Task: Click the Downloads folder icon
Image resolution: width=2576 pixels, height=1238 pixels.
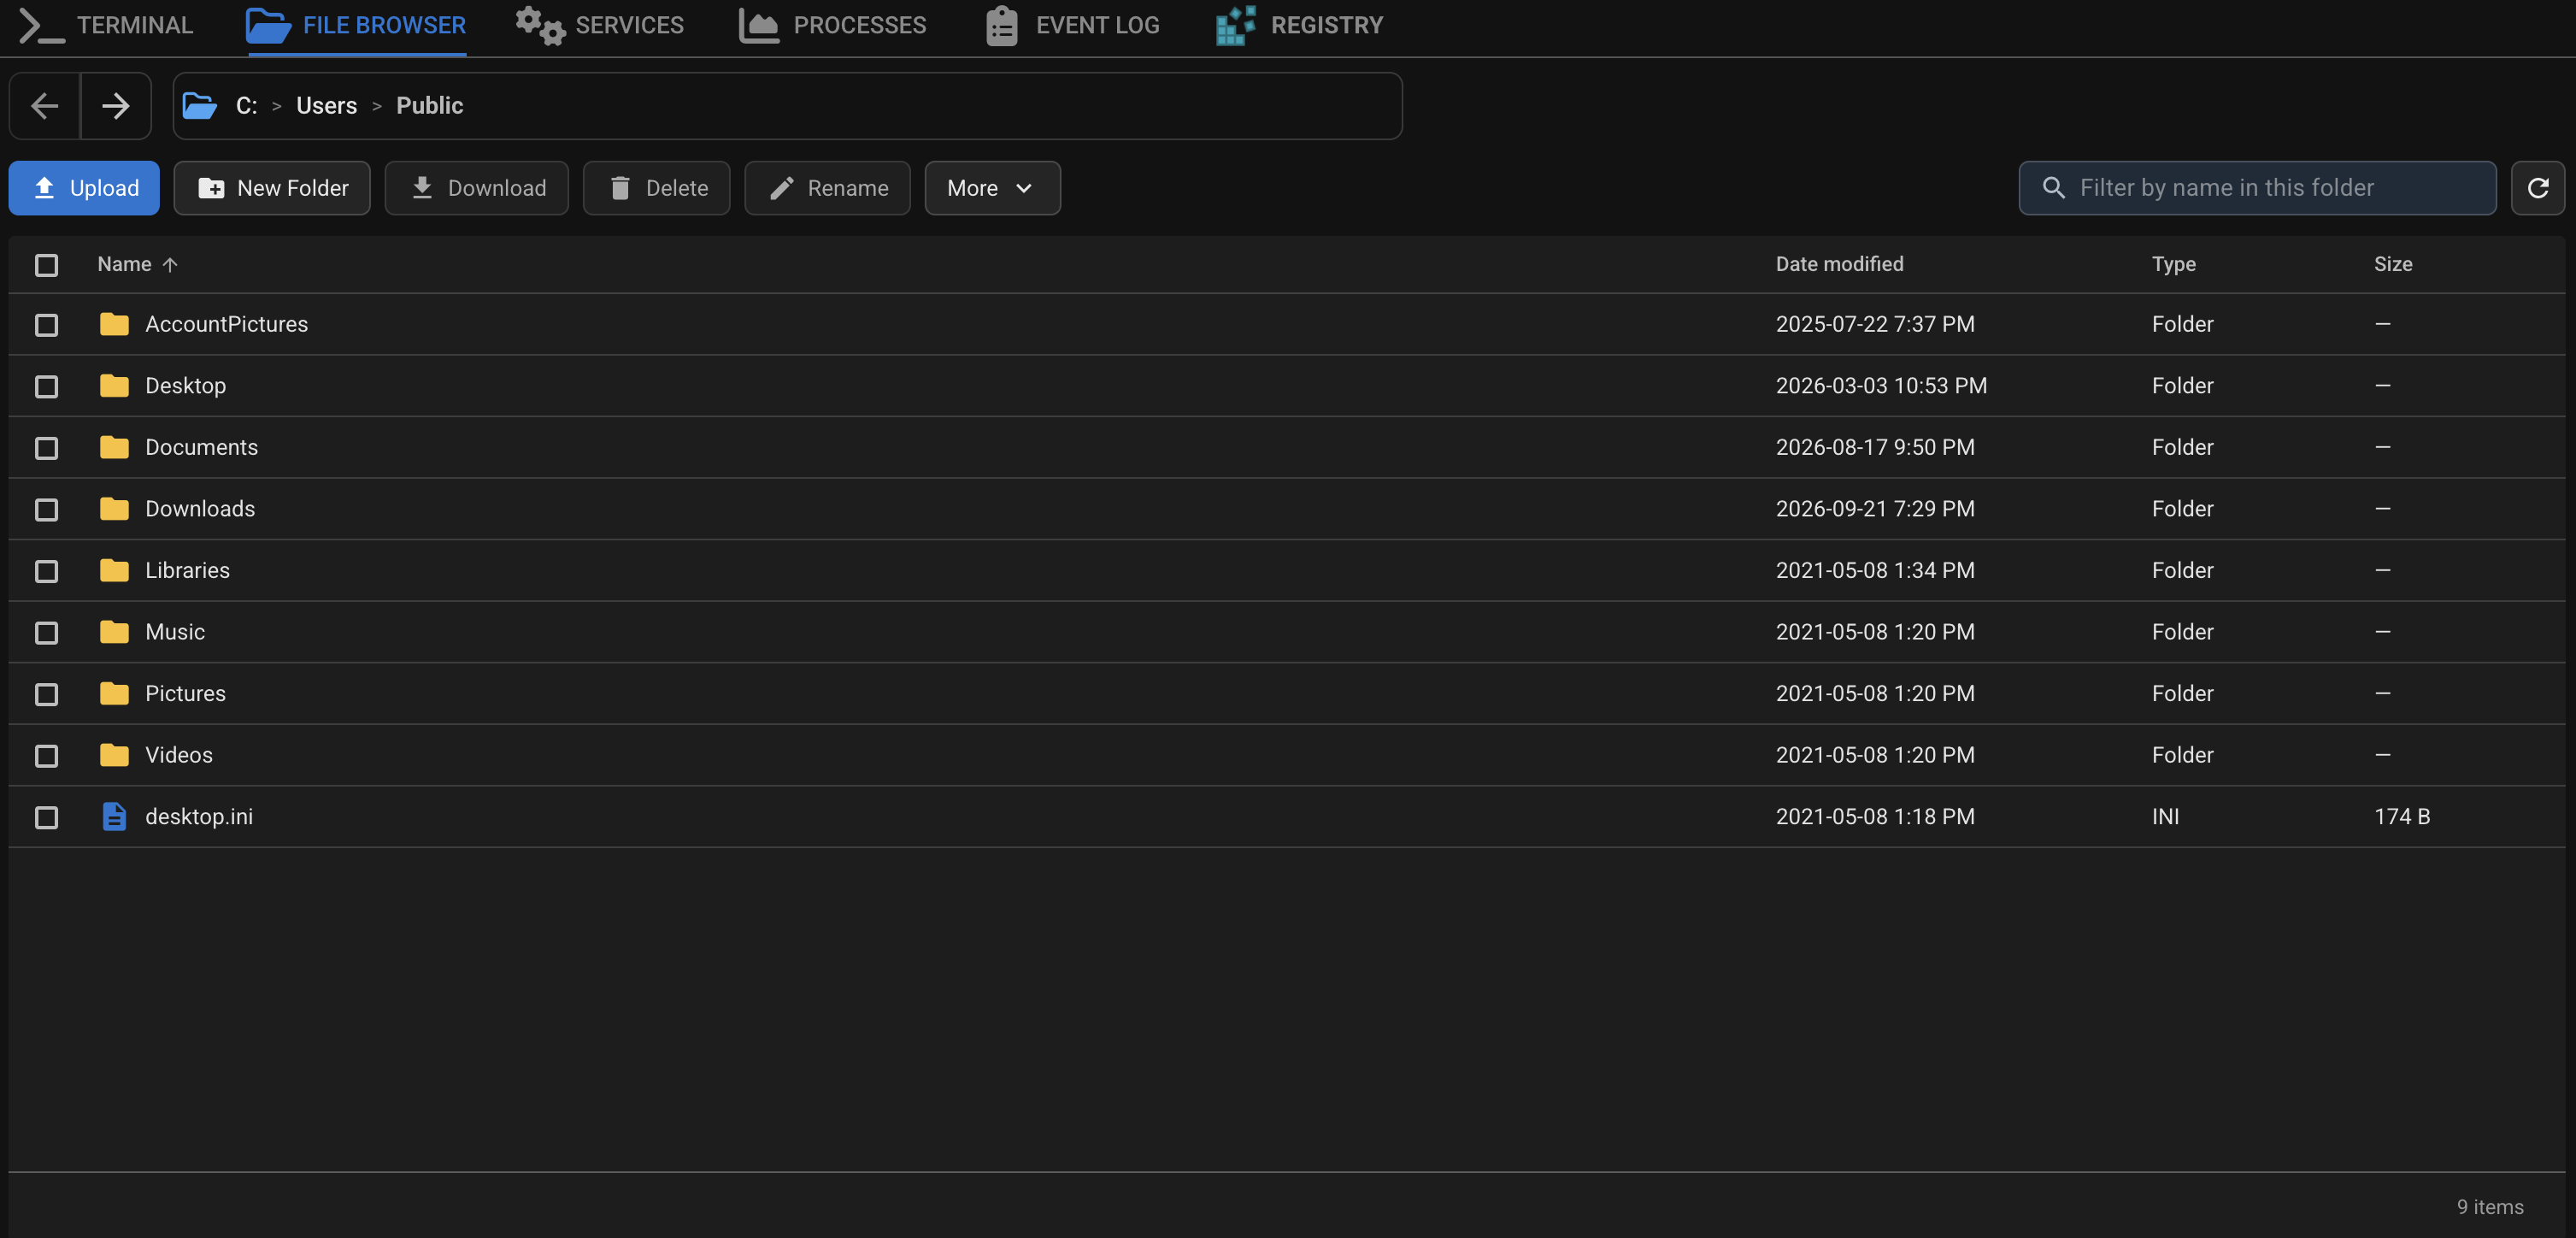Action: tap(114, 509)
